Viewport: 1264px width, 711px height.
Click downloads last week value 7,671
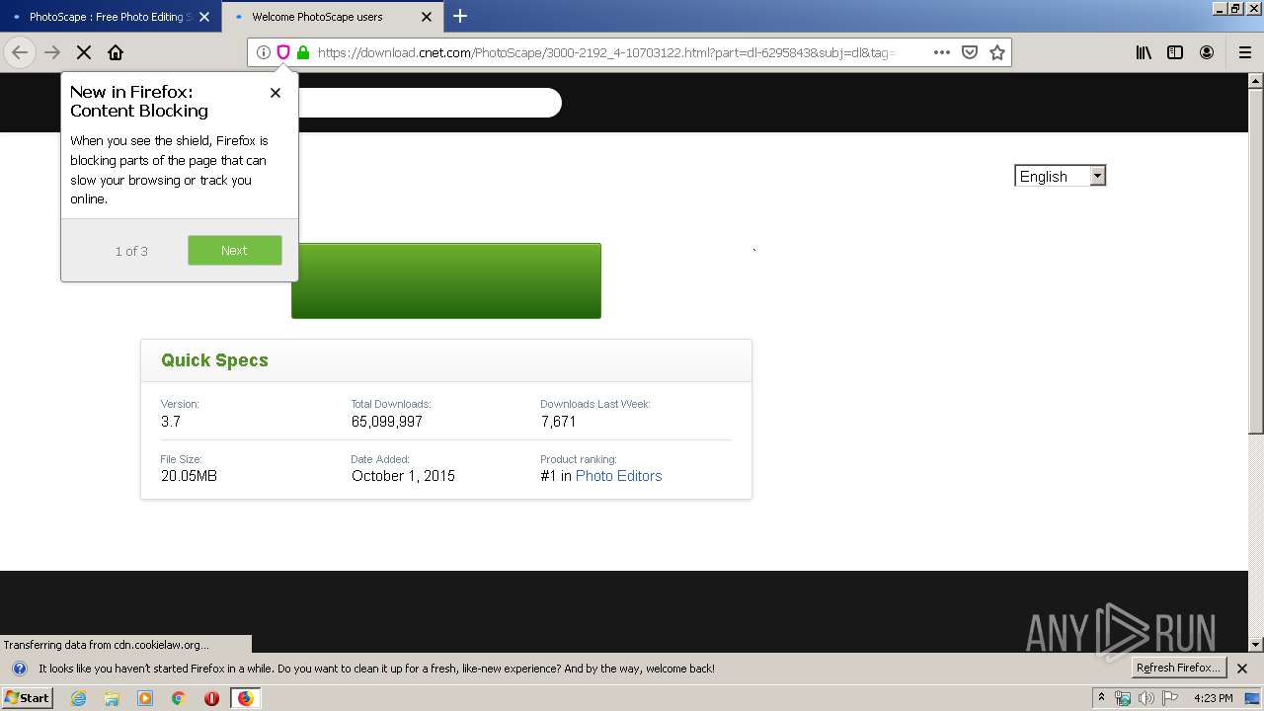558,422
